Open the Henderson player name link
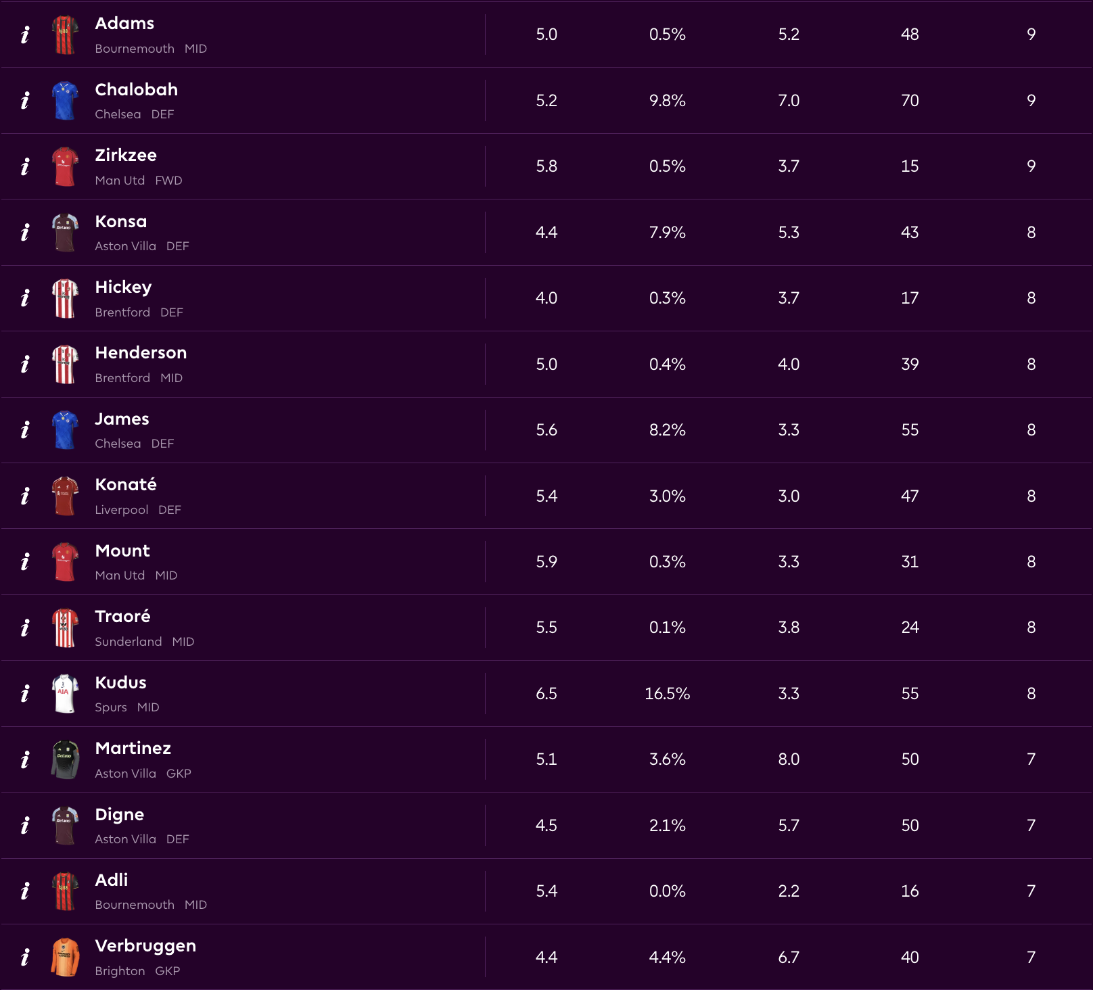Image resolution: width=1093 pixels, height=990 pixels. pyautogui.click(x=141, y=353)
